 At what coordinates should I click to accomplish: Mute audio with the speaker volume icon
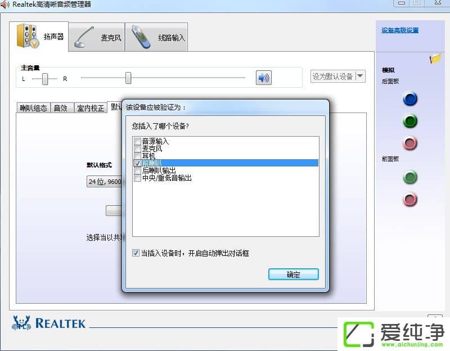(262, 78)
